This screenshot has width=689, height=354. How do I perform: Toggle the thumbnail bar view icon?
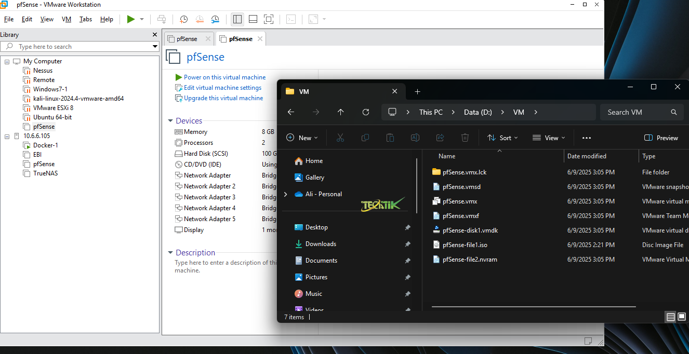point(253,19)
